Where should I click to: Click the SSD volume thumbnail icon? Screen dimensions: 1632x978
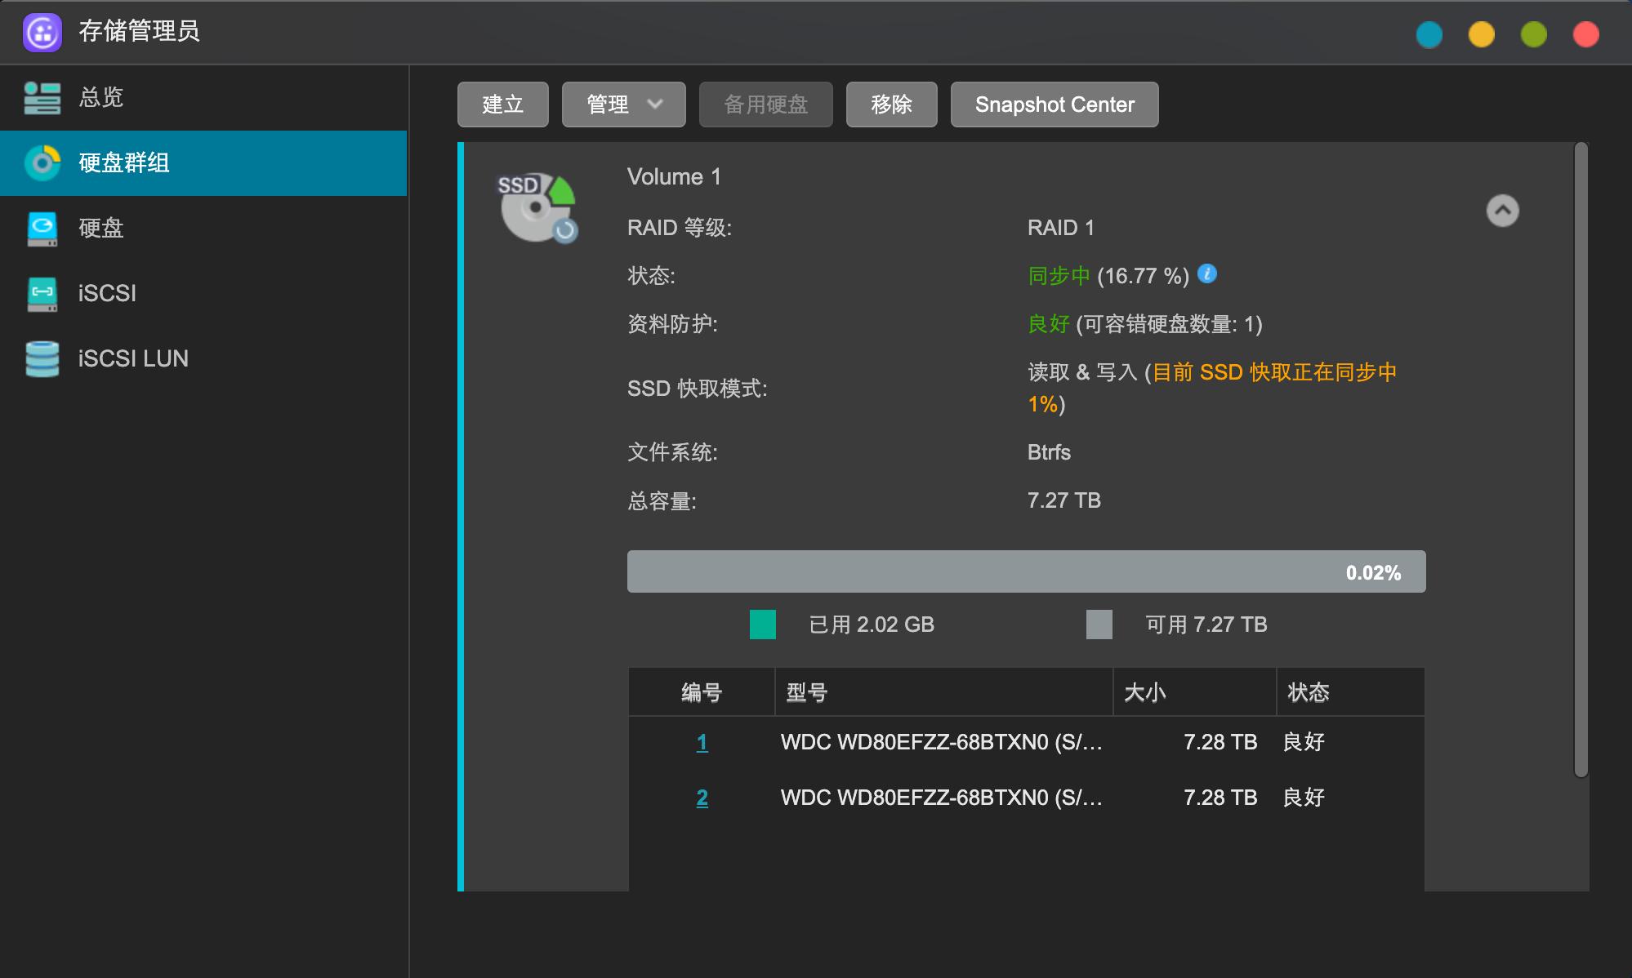pos(537,206)
